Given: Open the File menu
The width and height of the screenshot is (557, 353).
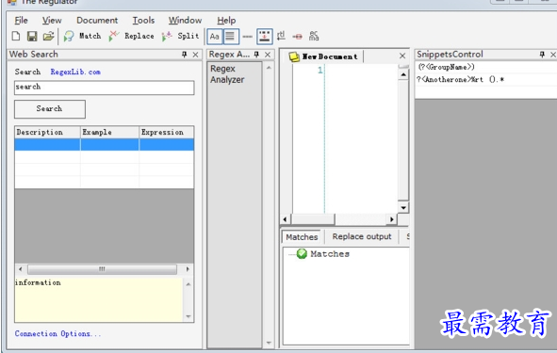Looking at the screenshot, I should coord(21,20).
